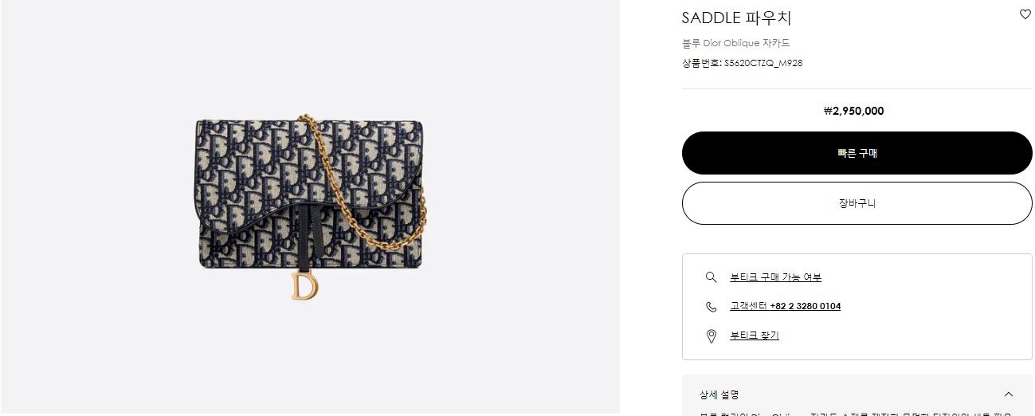1035x416 pixels.
Task: Click the magnifier icon beside boutique availability
Action: pyautogui.click(x=712, y=277)
